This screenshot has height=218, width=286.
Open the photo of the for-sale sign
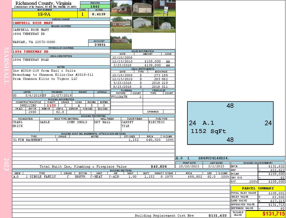[165, 8]
